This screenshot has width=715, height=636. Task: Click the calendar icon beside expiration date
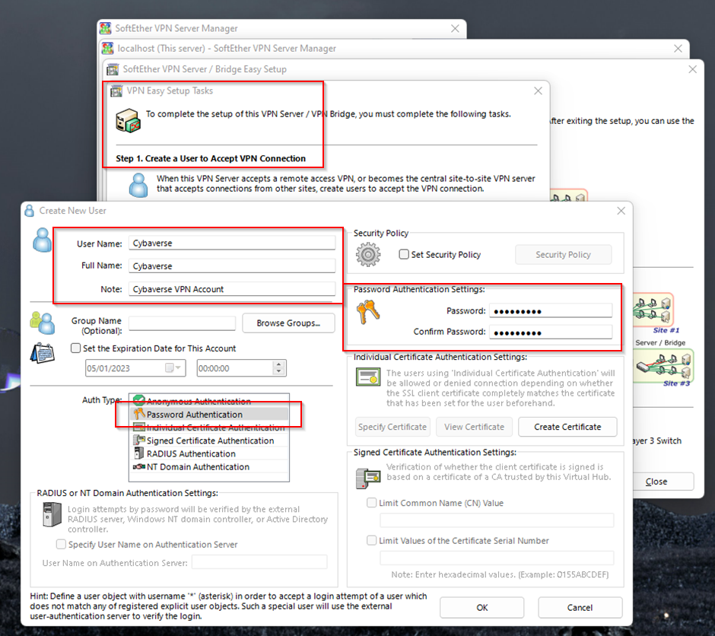click(42, 353)
